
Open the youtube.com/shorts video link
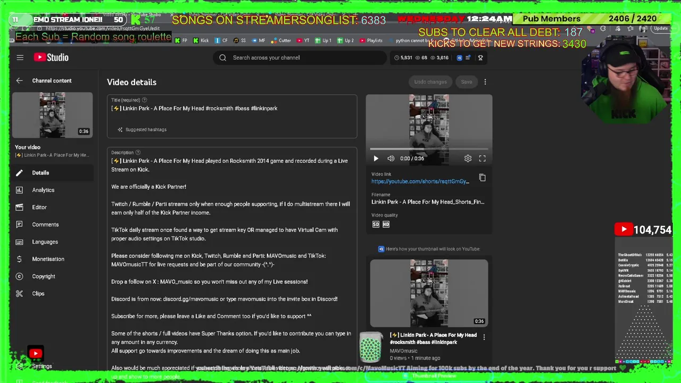coord(420,181)
